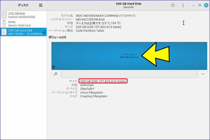Click the busy spinner beside 500 GB Hard Disk

point(44,32)
